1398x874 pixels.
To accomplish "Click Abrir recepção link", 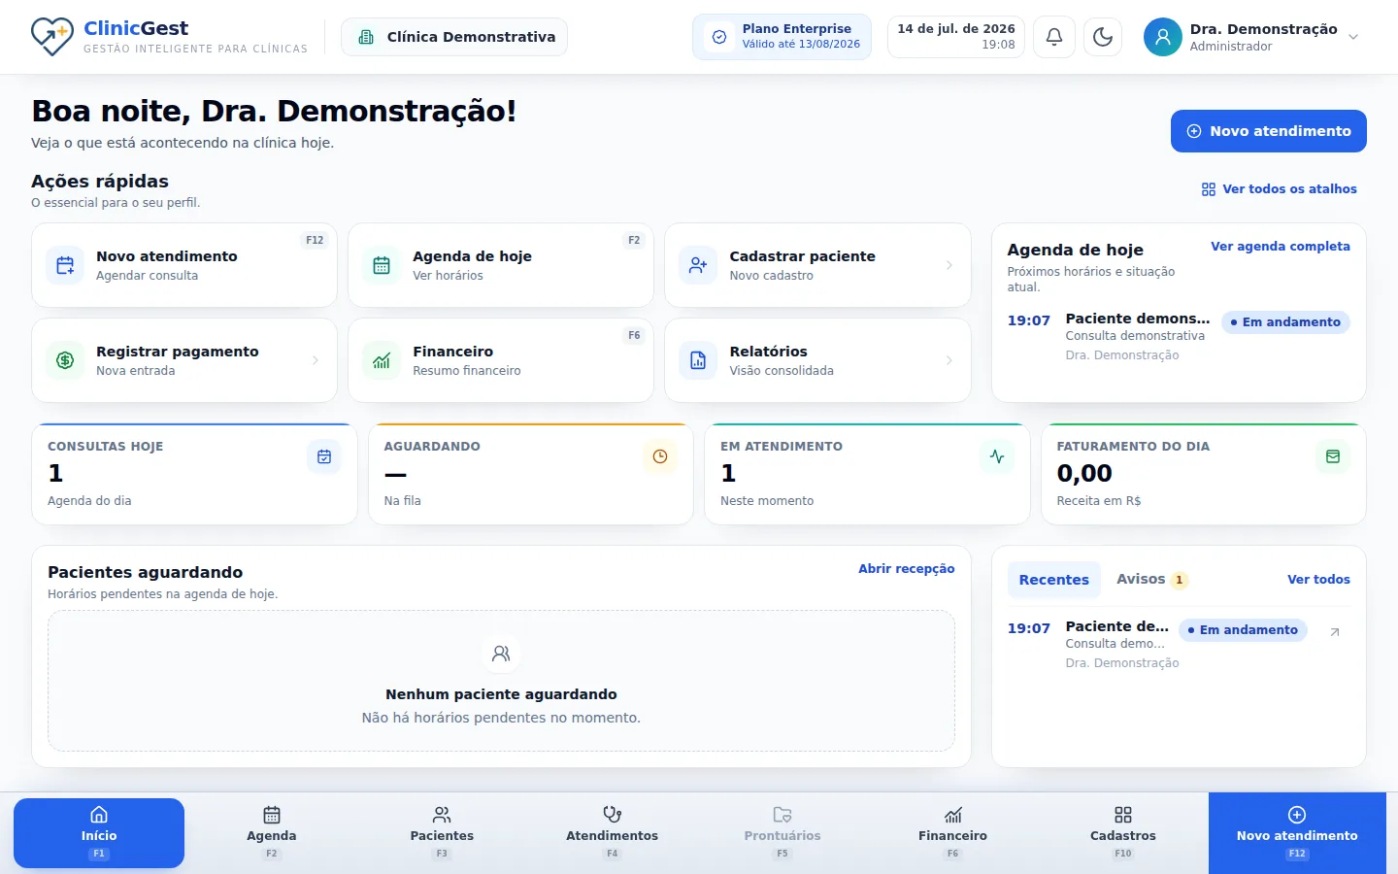I will click(906, 569).
